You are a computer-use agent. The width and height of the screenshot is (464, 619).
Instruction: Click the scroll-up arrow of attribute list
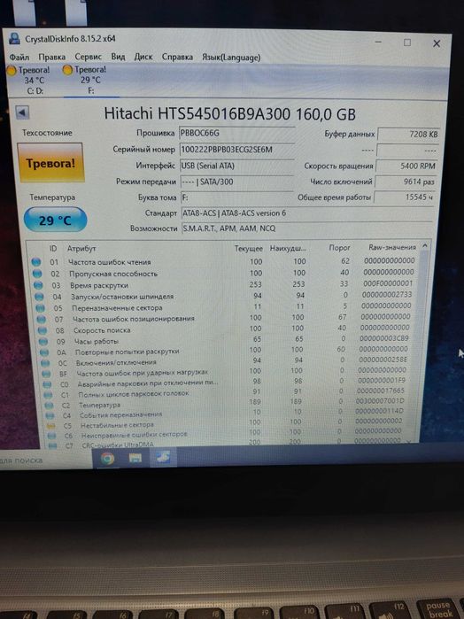coord(425,245)
